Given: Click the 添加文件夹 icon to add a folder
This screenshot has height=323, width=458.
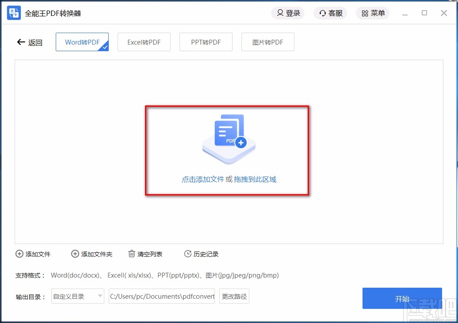Looking at the screenshot, I should (x=75, y=254).
